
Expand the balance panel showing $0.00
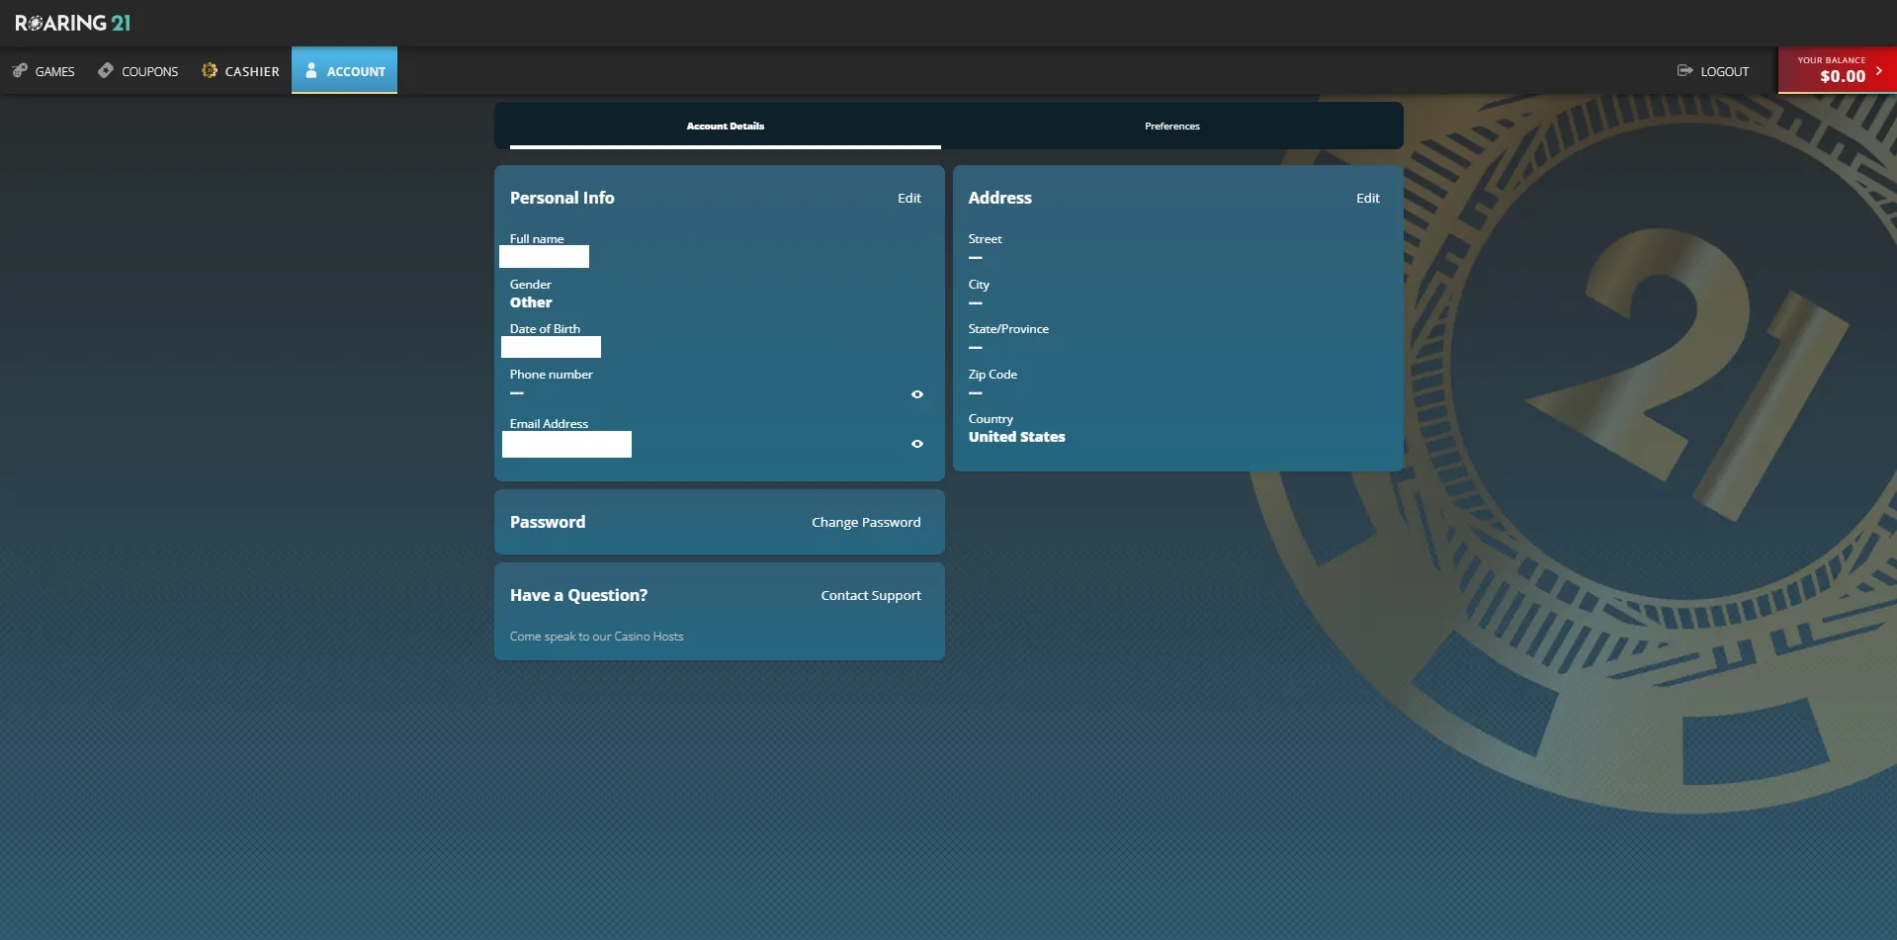tap(1837, 70)
